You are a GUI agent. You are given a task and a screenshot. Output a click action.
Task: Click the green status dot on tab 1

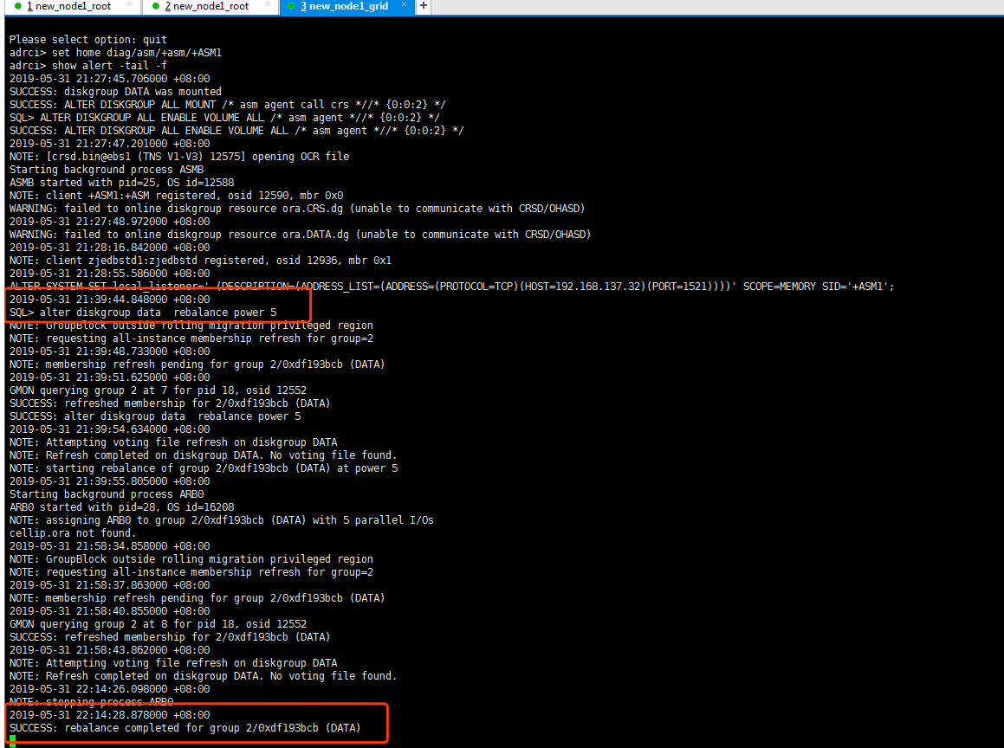pos(20,7)
